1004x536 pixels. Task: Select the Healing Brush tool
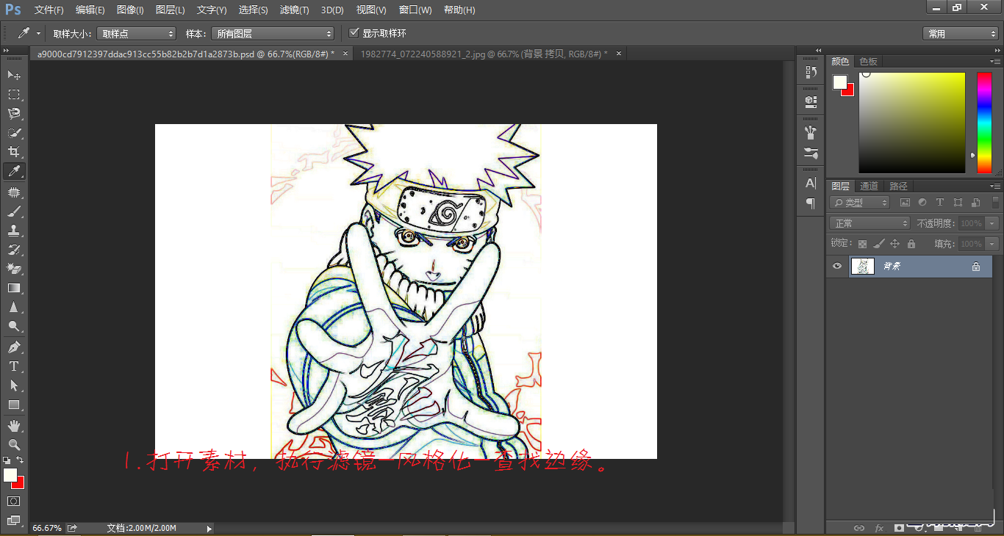[x=14, y=192]
